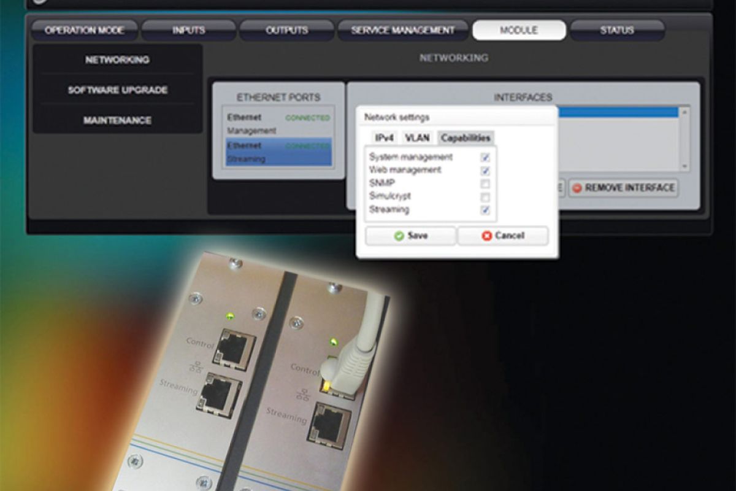Switch to the IPv4 tab

pyautogui.click(x=385, y=139)
